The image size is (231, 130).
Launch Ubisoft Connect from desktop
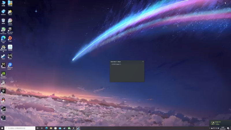(10, 22)
